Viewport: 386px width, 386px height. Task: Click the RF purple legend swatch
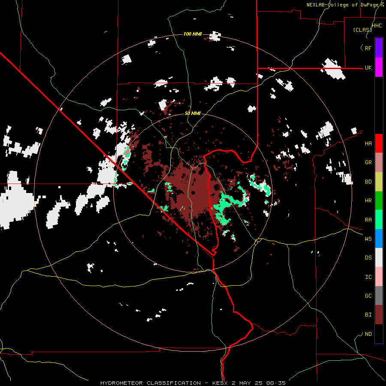379,48
